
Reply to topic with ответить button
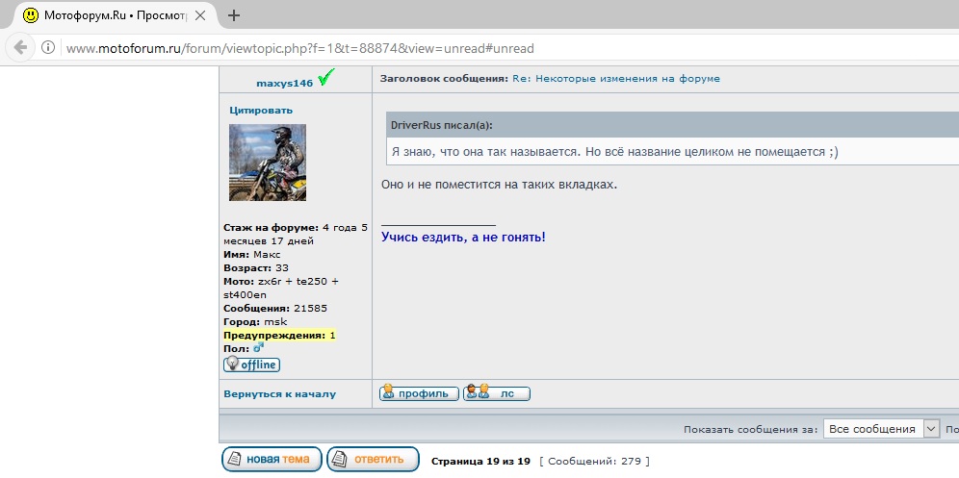tap(373, 460)
